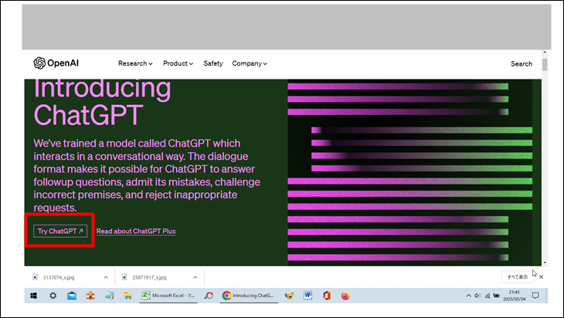Open File Explorer from taskbar
Image resolution: width=564 pixels, height=318 pixels.
pyautogui.click(x=127, y=296)
